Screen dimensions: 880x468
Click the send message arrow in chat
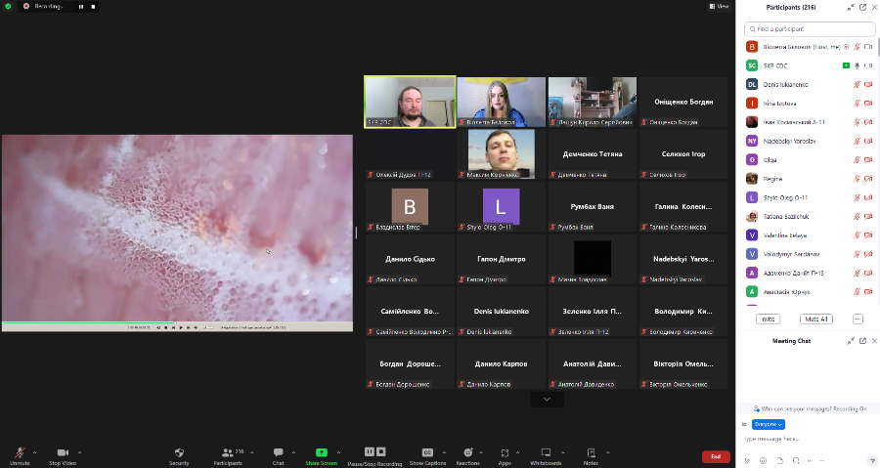[871, 461]
